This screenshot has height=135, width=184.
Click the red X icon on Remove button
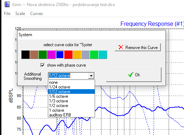[x=121, y=47]
